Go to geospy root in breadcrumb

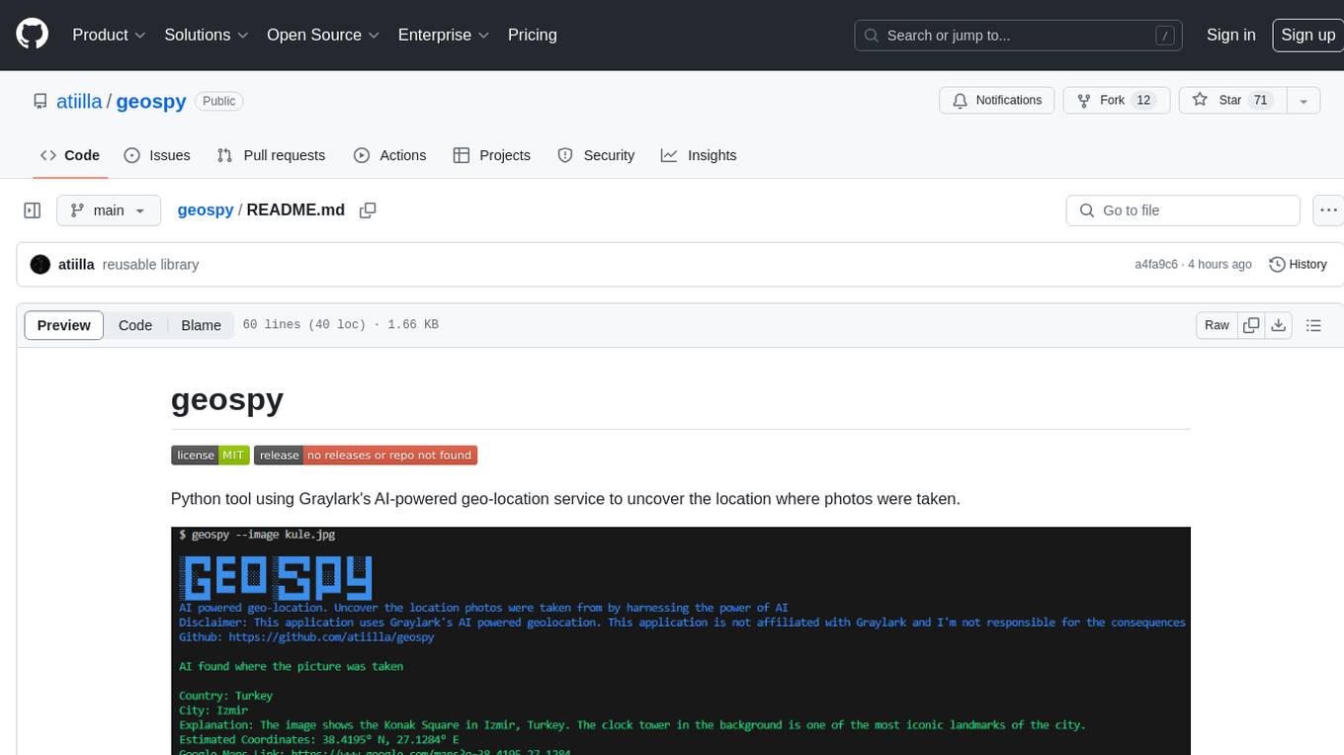click(x=206, y=210)
